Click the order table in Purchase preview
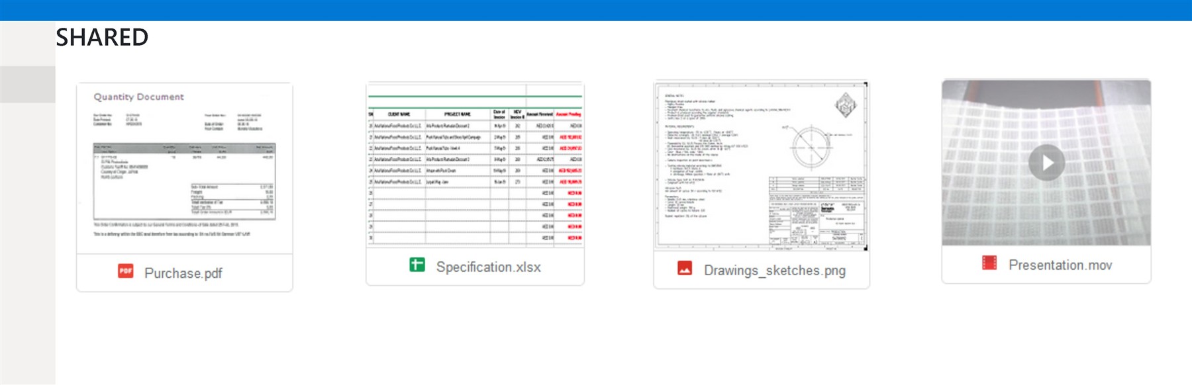Screen dimensions: 1192x385 click(184, 181)
